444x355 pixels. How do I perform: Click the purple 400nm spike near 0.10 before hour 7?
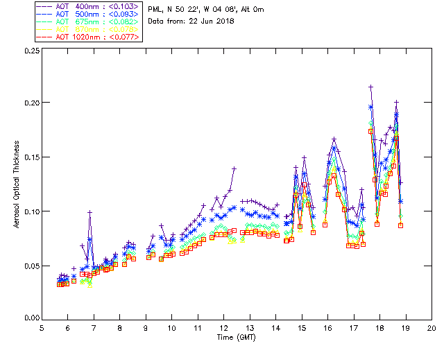[x=89, y=212]
